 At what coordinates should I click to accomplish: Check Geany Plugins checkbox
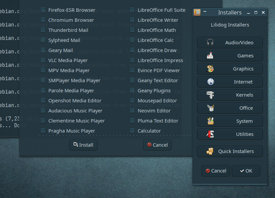132,90
